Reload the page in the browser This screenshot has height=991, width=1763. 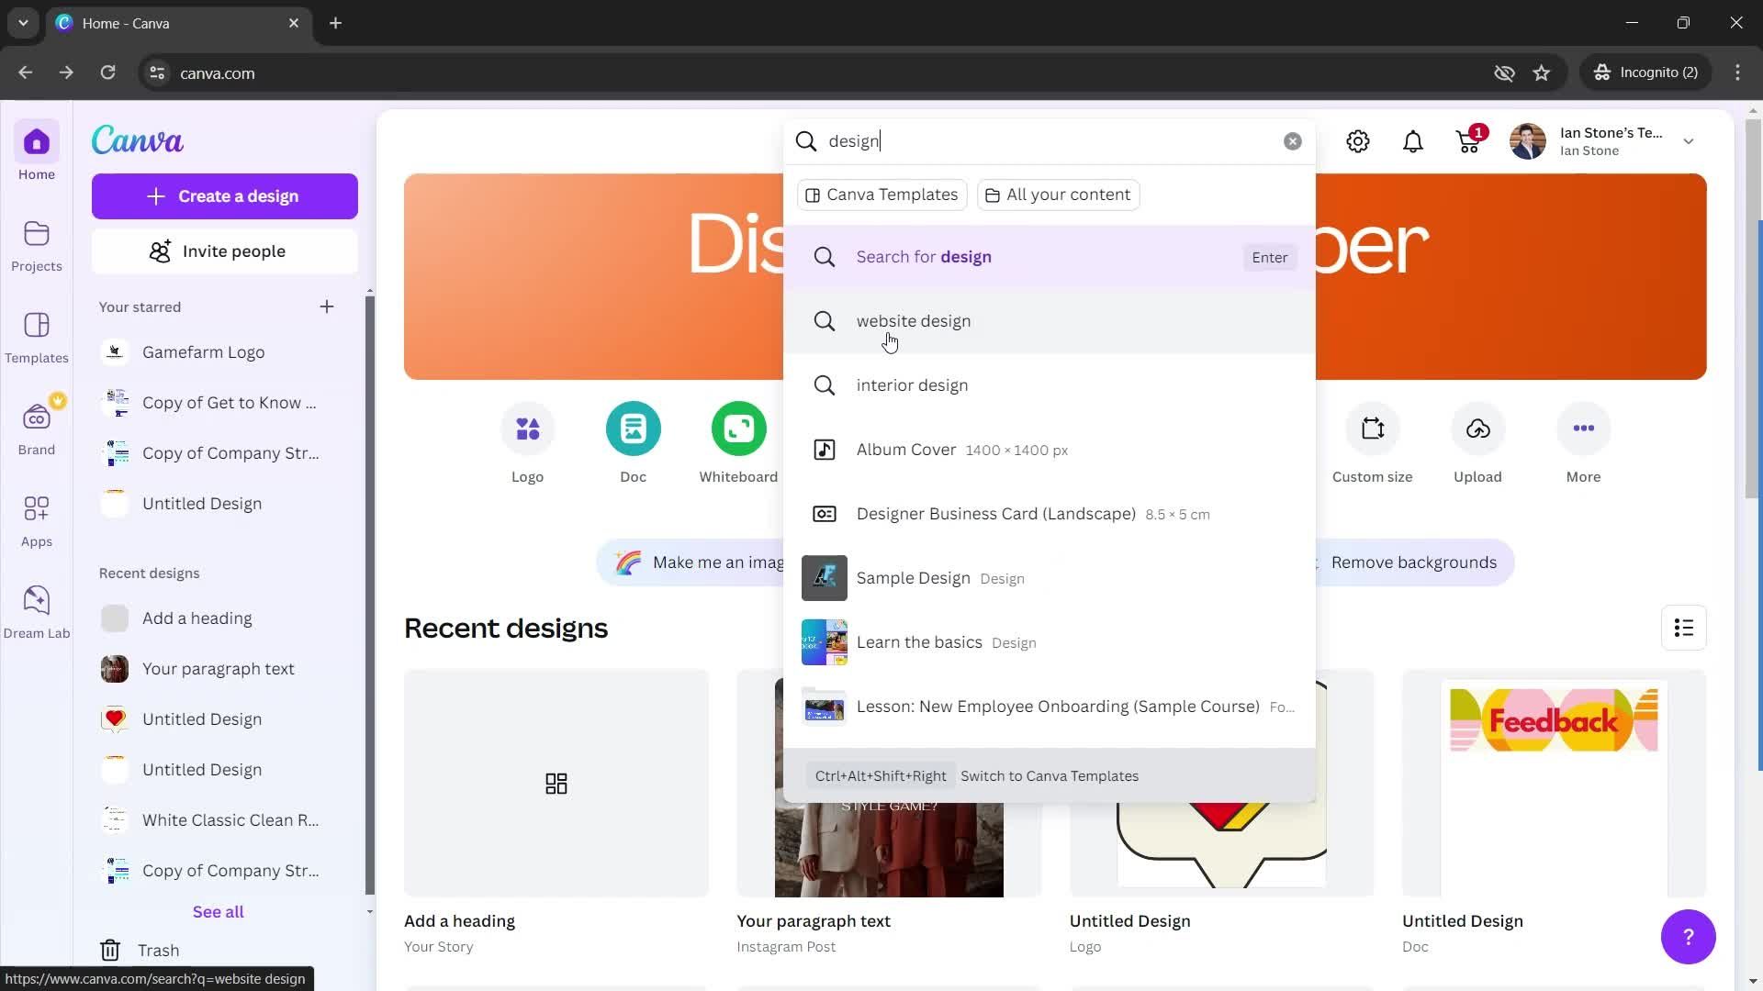point(107,72)
